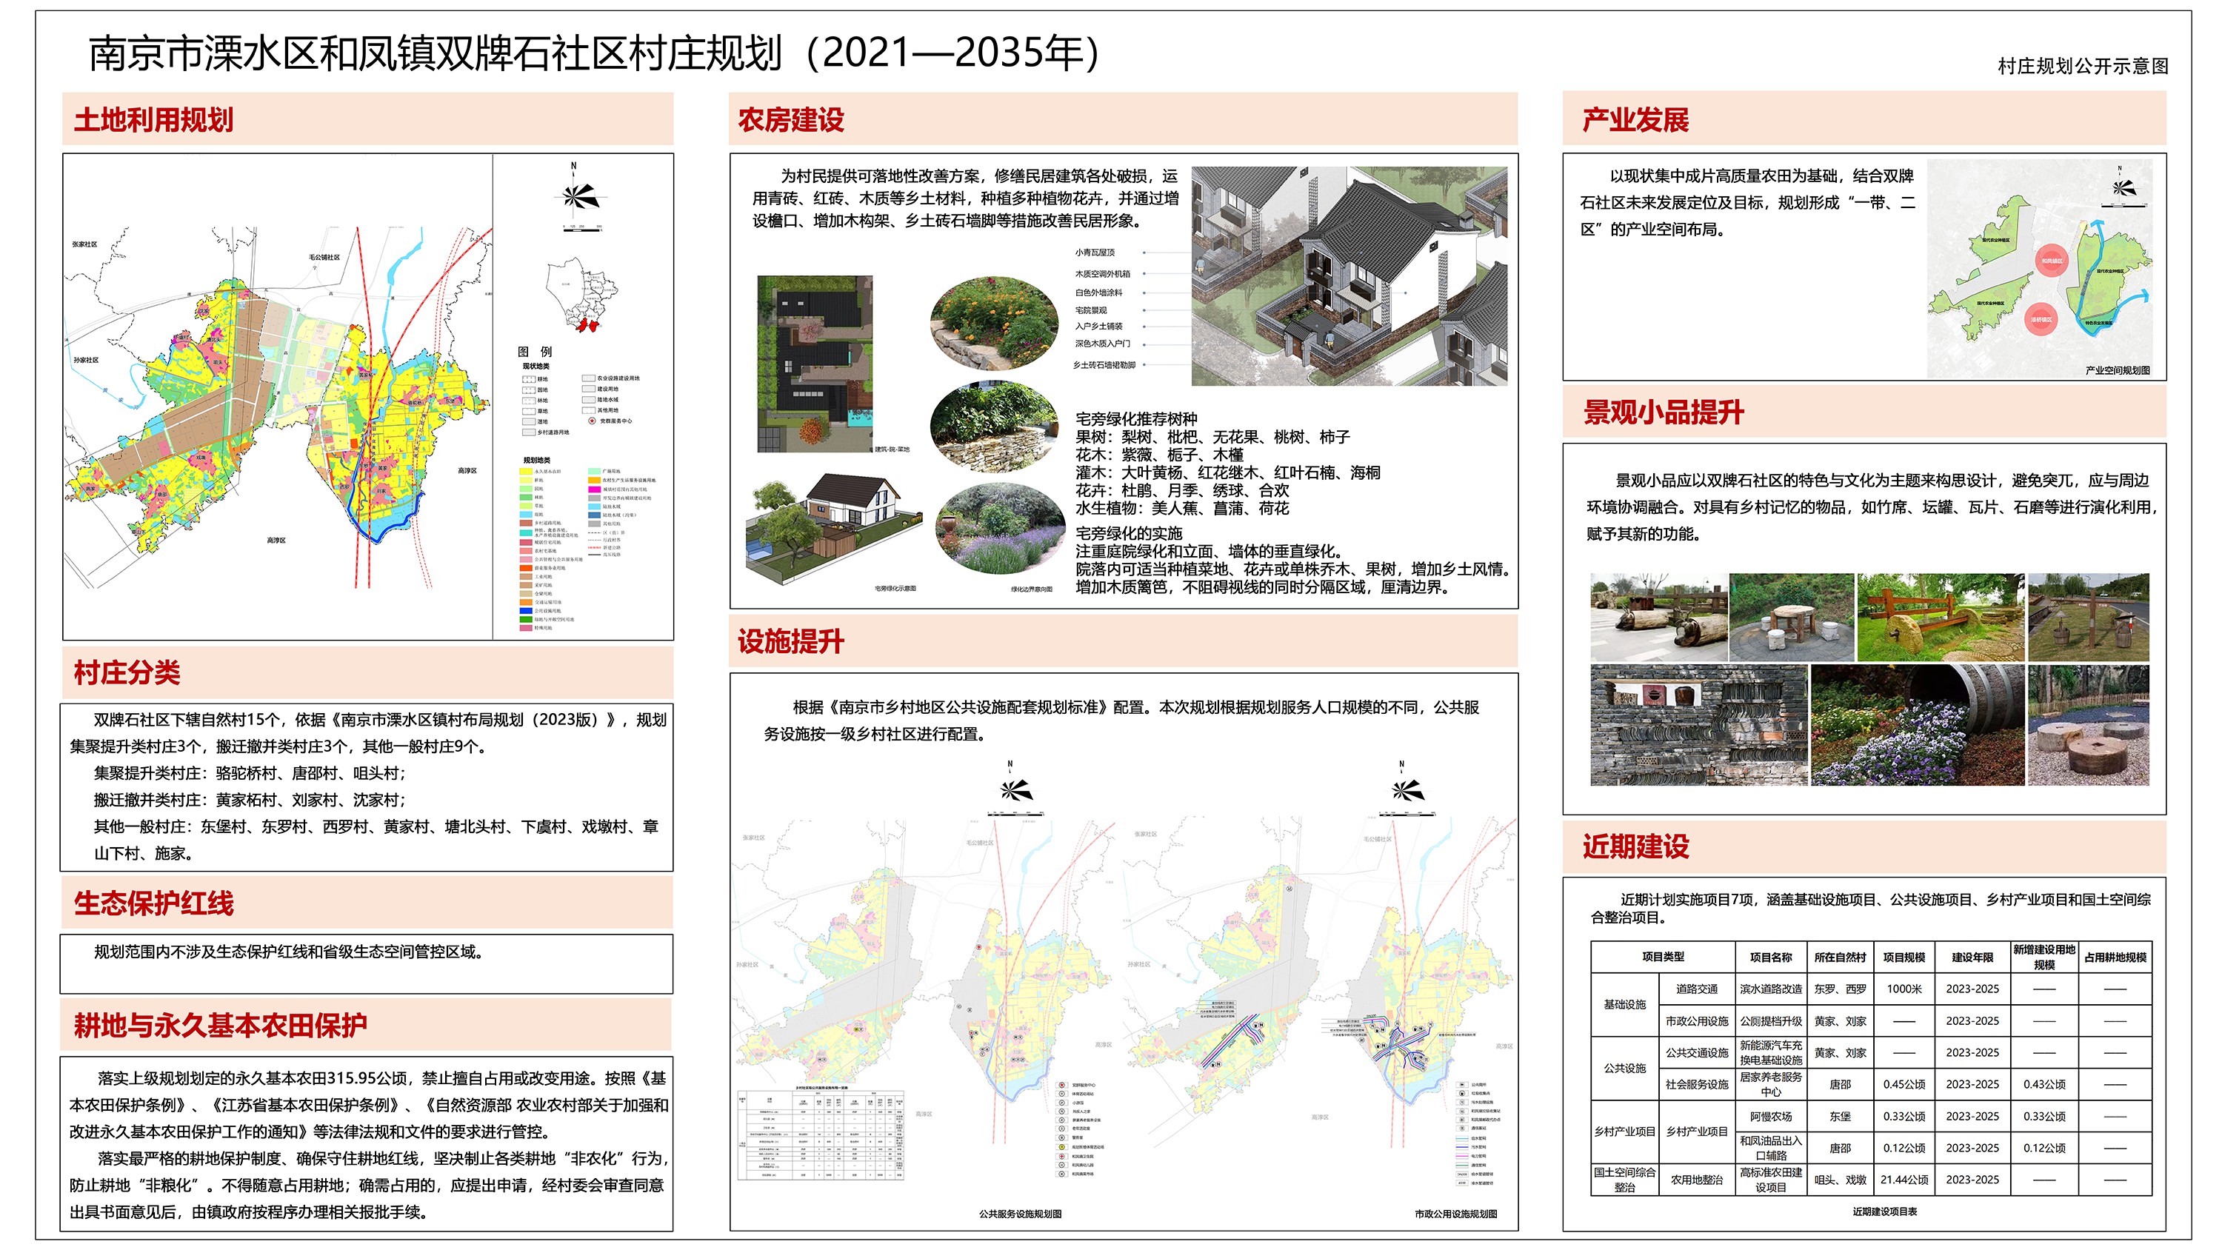
Task: Click the red 和凤镇区 circle marker
Action: pyautogui.click(x=2052, y=260)
